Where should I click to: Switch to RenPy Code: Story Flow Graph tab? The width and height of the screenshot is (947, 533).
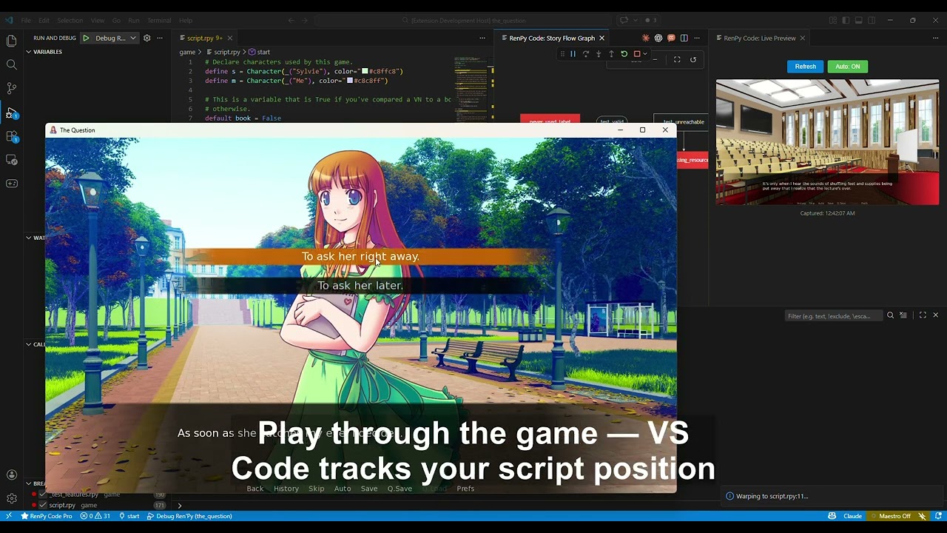(552, 38)
